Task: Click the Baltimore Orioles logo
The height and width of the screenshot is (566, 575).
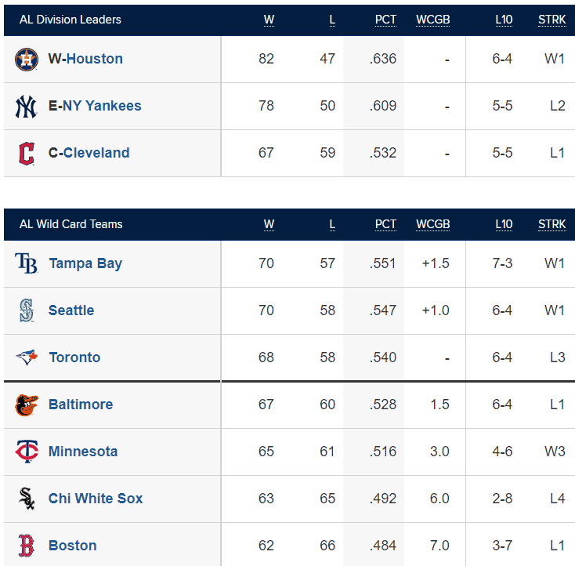Action: tap(27, 405)
